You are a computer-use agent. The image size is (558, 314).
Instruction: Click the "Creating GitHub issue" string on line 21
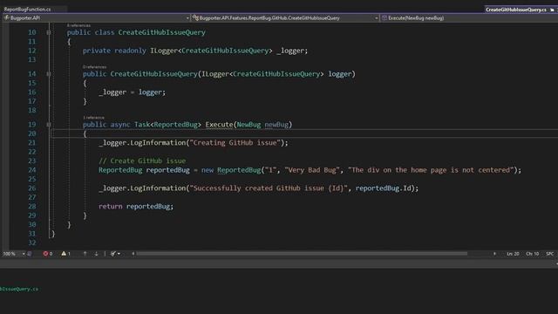coord(235,143)
